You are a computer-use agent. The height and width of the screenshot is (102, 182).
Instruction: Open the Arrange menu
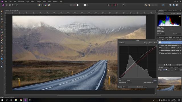39,2
